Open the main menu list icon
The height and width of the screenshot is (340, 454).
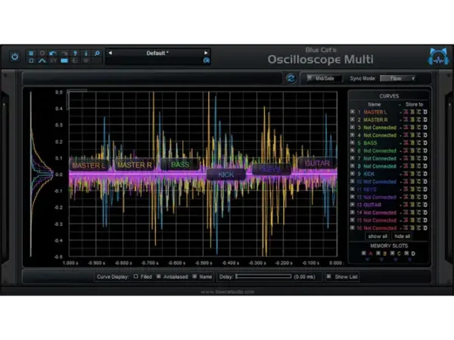point(31,53)
